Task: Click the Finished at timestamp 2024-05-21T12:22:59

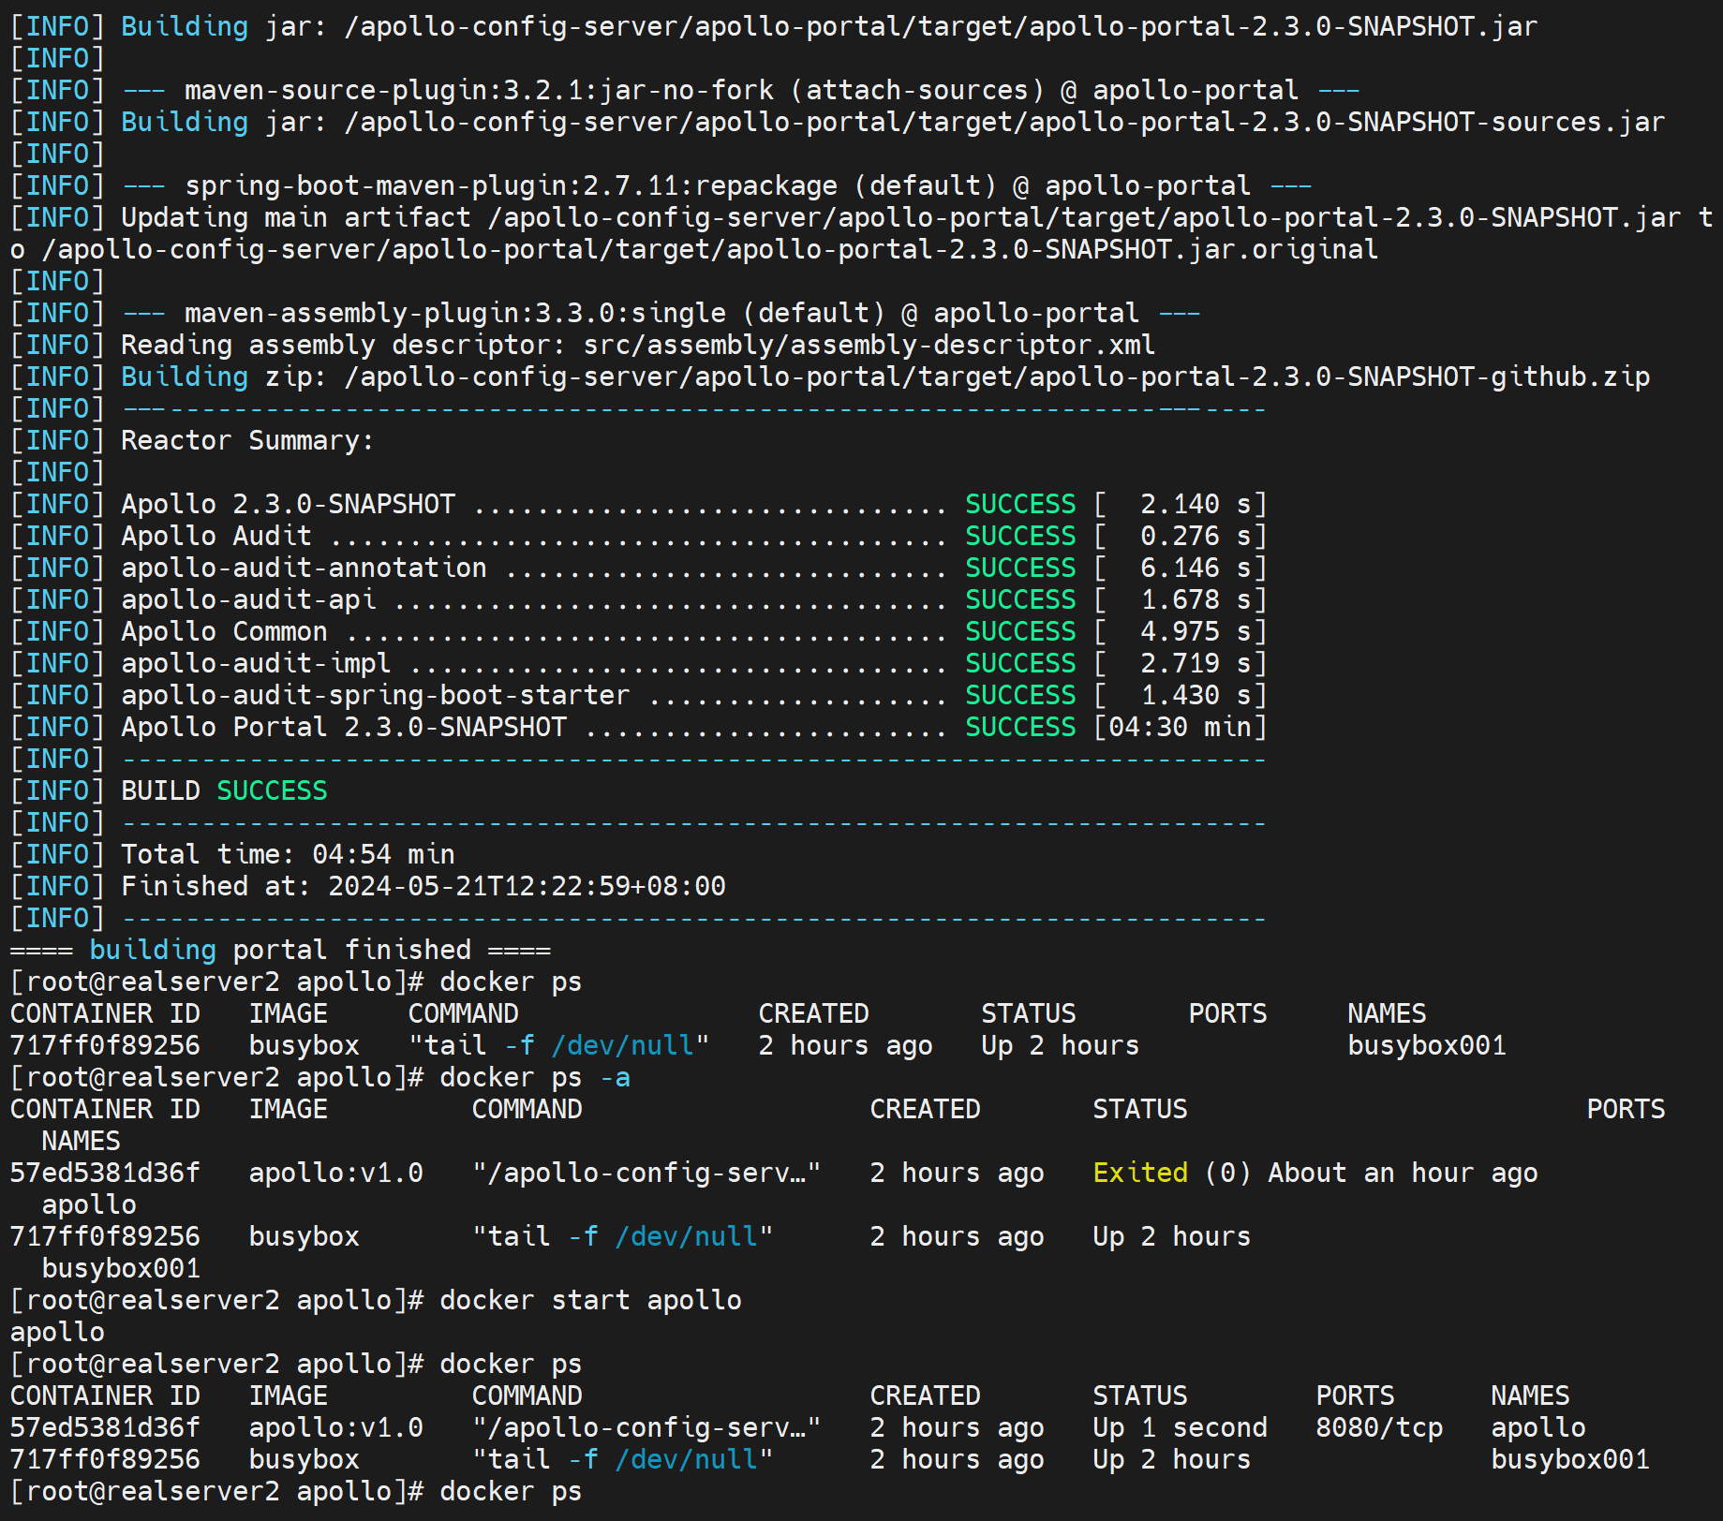Action: coord(526,886)
